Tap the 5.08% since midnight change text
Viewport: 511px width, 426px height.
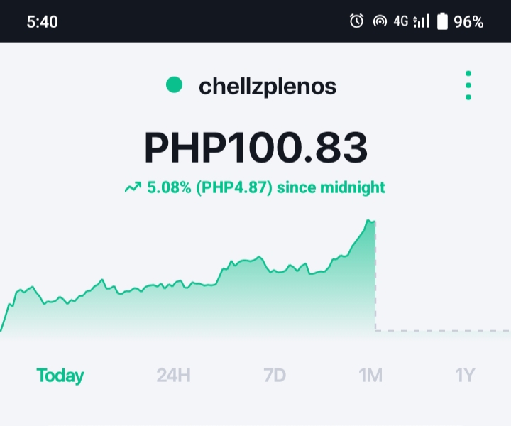pyautogui.click(x=266, y=187)
